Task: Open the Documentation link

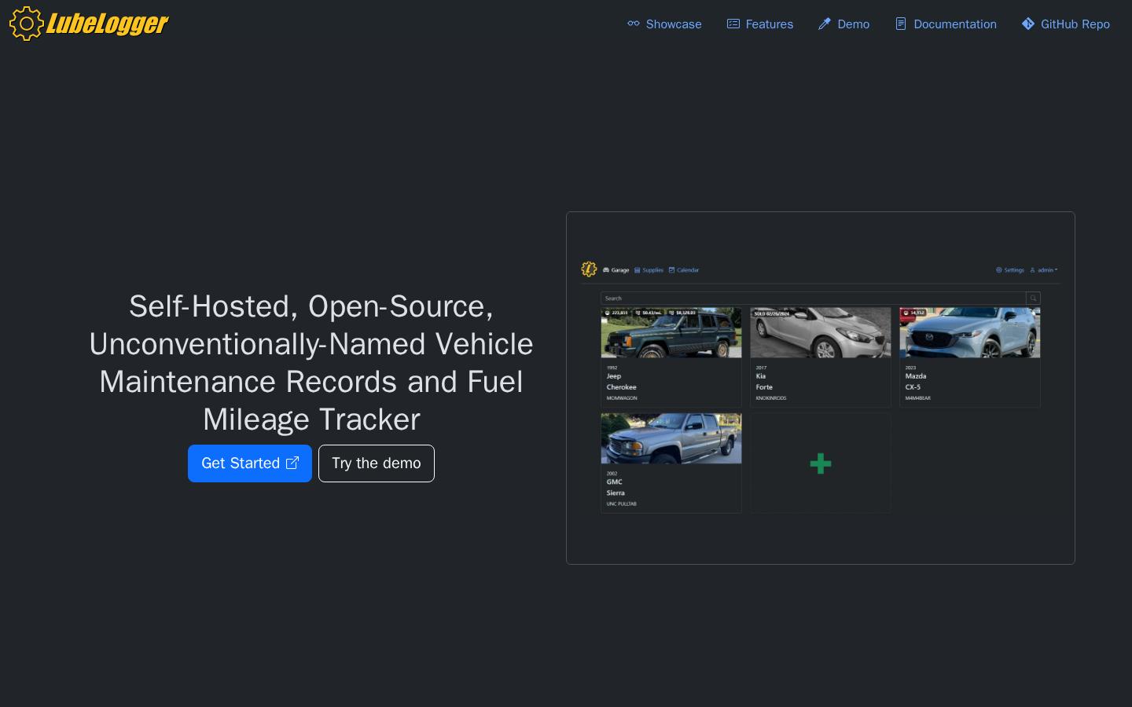Action: pos(946,24)
